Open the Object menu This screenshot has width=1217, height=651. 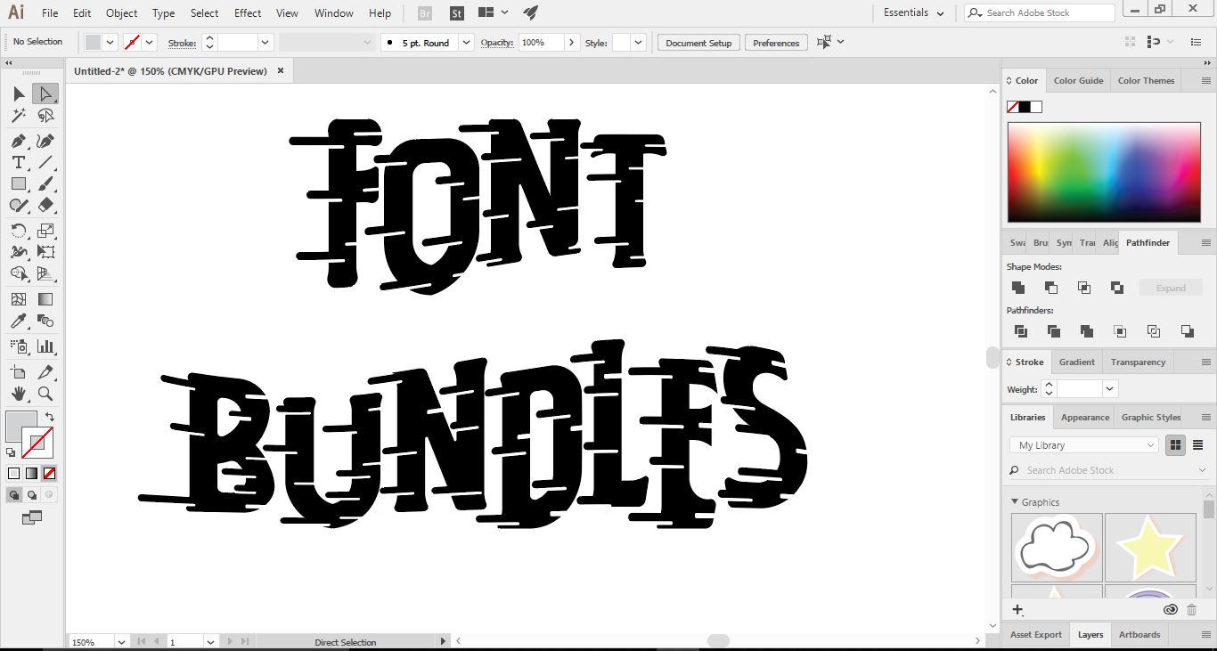pyautogui.click(x=121, y=13)
